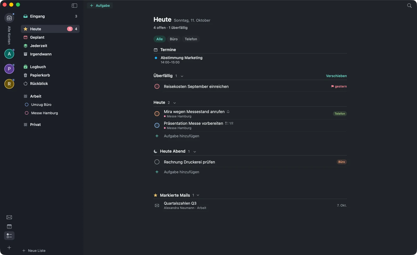Open the Mail module envelope icon

pos(9,217)
